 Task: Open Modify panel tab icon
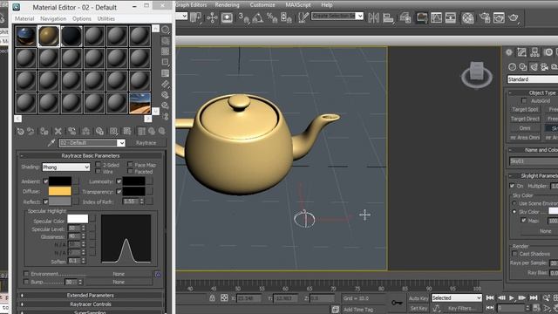pos(521,52)
